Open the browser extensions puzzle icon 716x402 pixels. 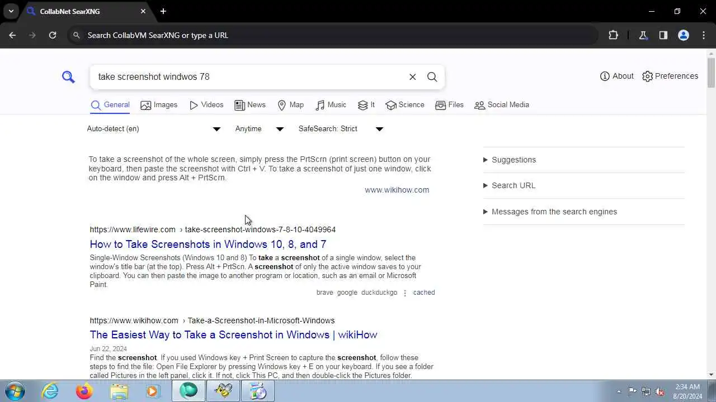pyautogui.click(x=613, y=35)
